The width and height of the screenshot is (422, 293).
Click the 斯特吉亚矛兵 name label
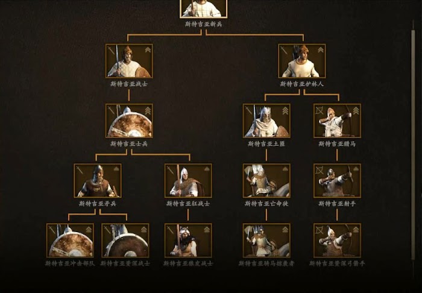[98, 204]
